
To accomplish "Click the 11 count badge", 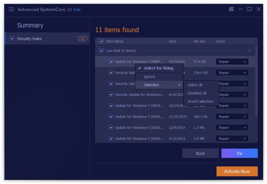I will pos(82,38).
